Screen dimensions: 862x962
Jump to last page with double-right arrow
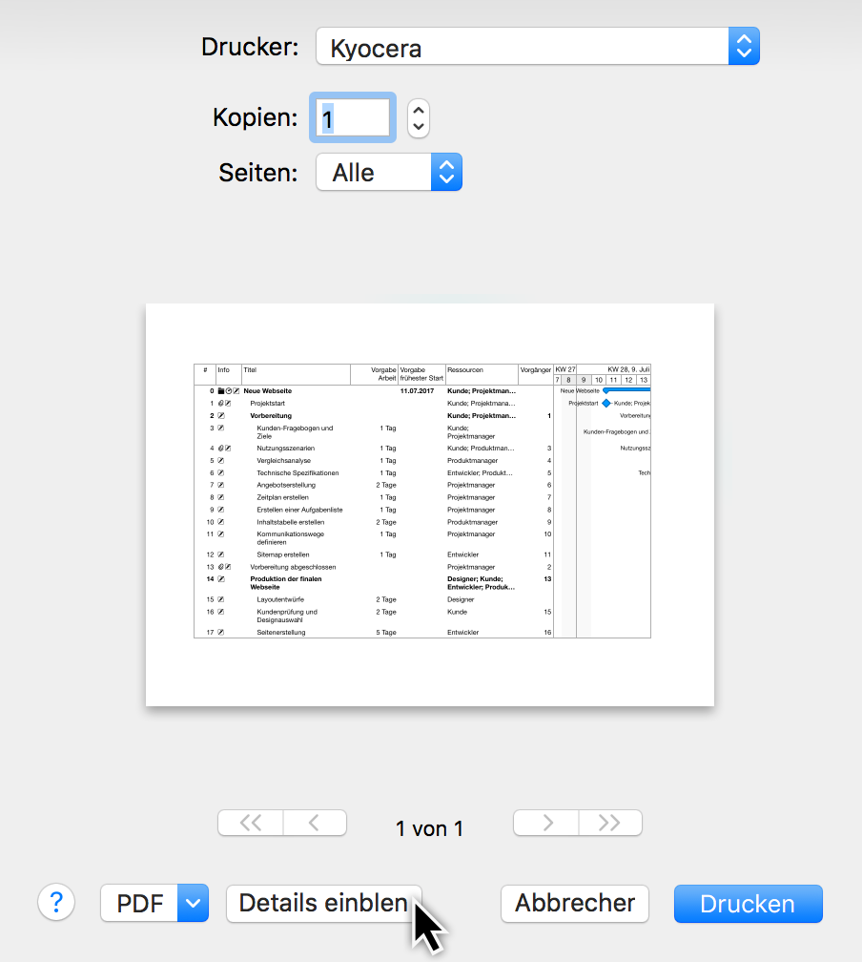(609, 824)
